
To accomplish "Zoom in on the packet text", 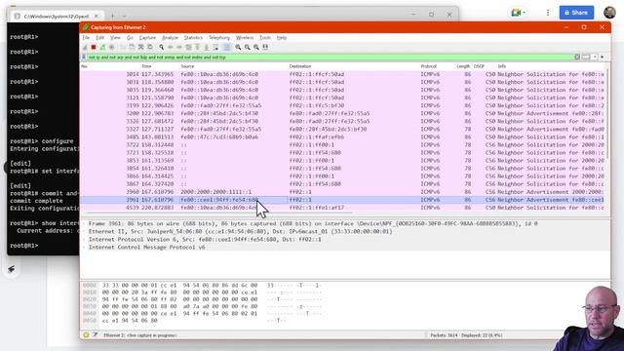I will tap(238, 47).
